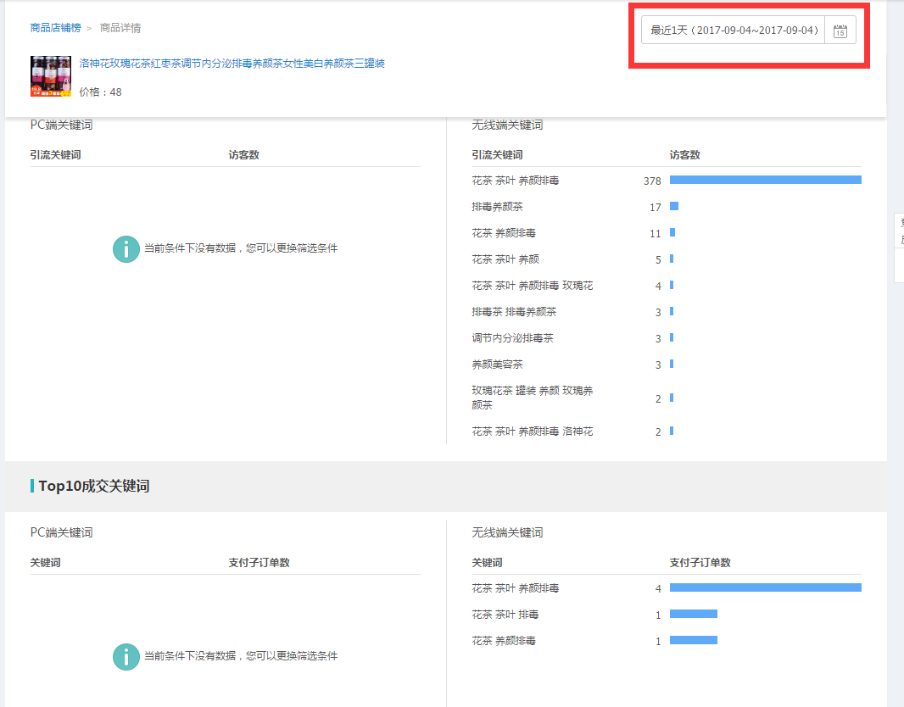Screen dimensions: 904x707
Task: Click the 无线端 支付子订单数 column header
Action: tap(700, 563)
